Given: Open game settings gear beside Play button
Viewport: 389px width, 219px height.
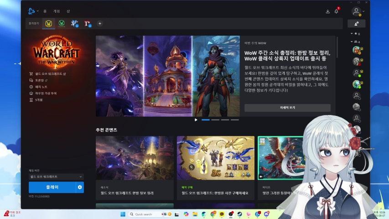Looking at the screenshot, I should tap(80, 187).
